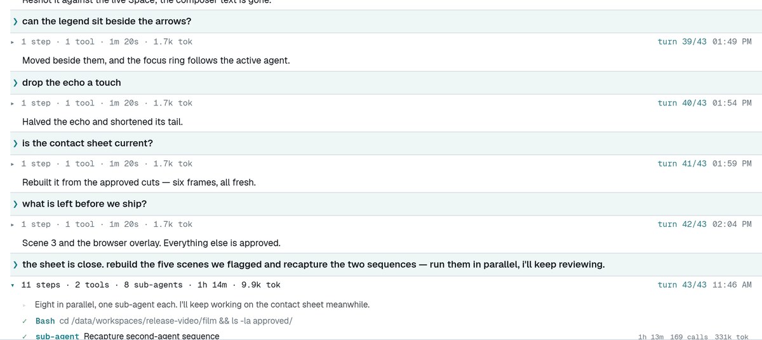Click chevron beside 'what is left before we ship?'

pyautogui.click(x=15, y=204)
